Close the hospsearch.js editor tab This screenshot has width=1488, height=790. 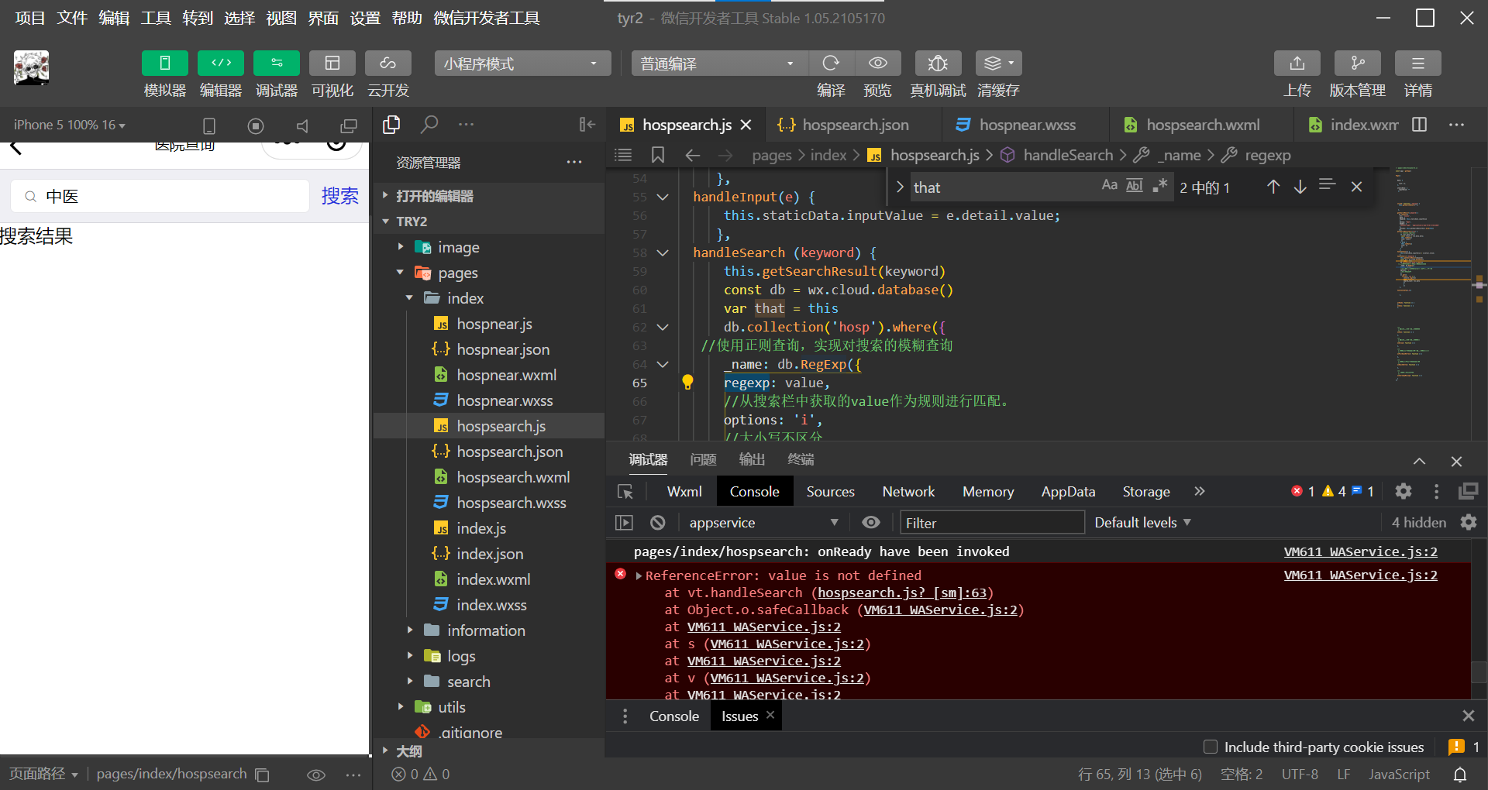tap(746, 125)
